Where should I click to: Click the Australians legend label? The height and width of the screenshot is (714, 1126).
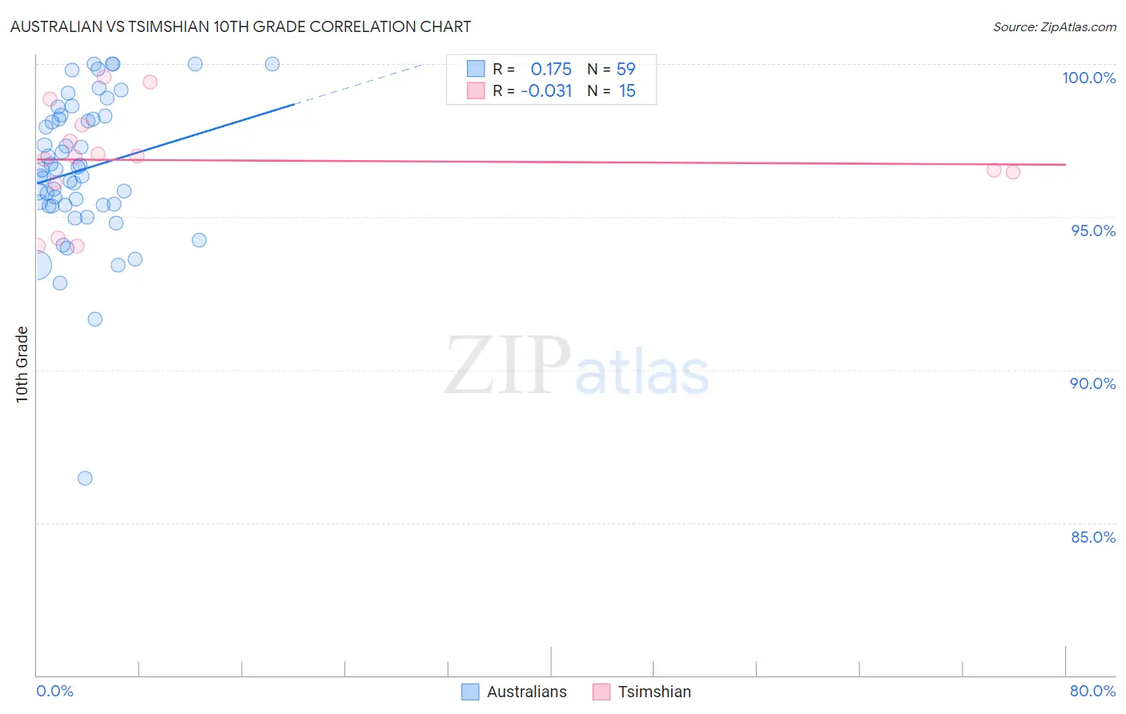tap(526, 692)
